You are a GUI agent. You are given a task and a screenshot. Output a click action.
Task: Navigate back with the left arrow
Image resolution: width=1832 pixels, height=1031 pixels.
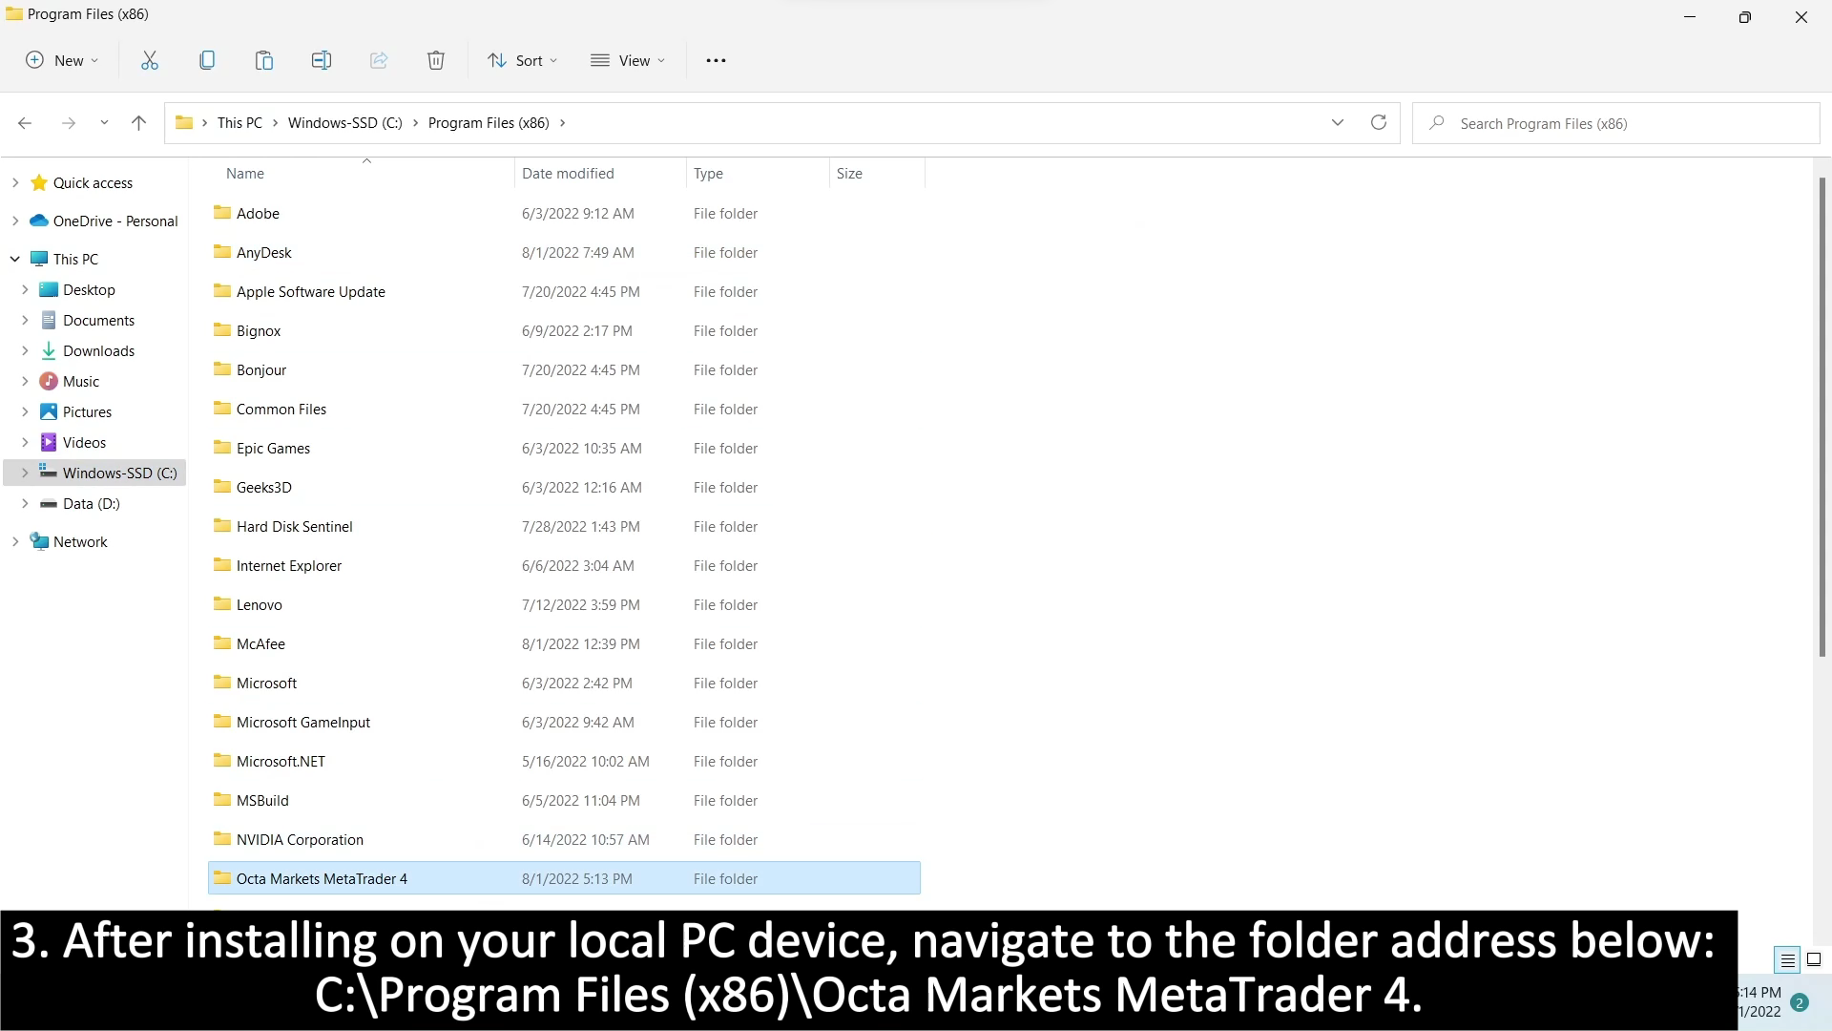pyautogui.click(x=25, y=122)
